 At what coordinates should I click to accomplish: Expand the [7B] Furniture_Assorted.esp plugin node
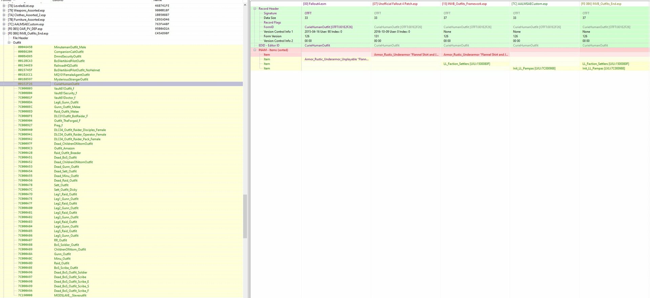(4, 20)
